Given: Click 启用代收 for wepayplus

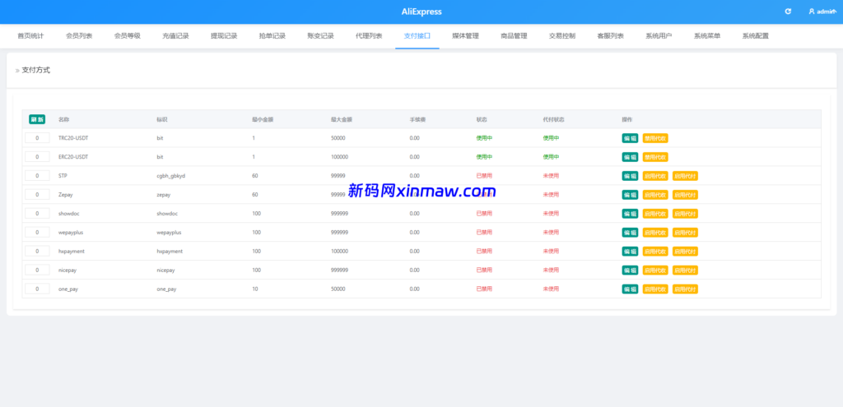Looking at the screenshot, I should click(x=655, y=232).
